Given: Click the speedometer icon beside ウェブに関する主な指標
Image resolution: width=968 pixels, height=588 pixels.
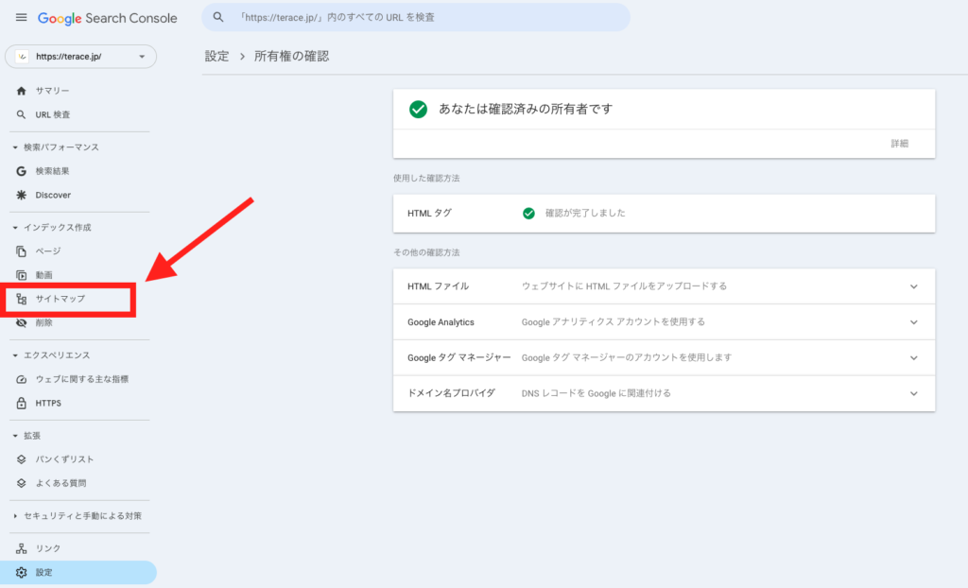Looking at the screenshot, I should (22, 379).
